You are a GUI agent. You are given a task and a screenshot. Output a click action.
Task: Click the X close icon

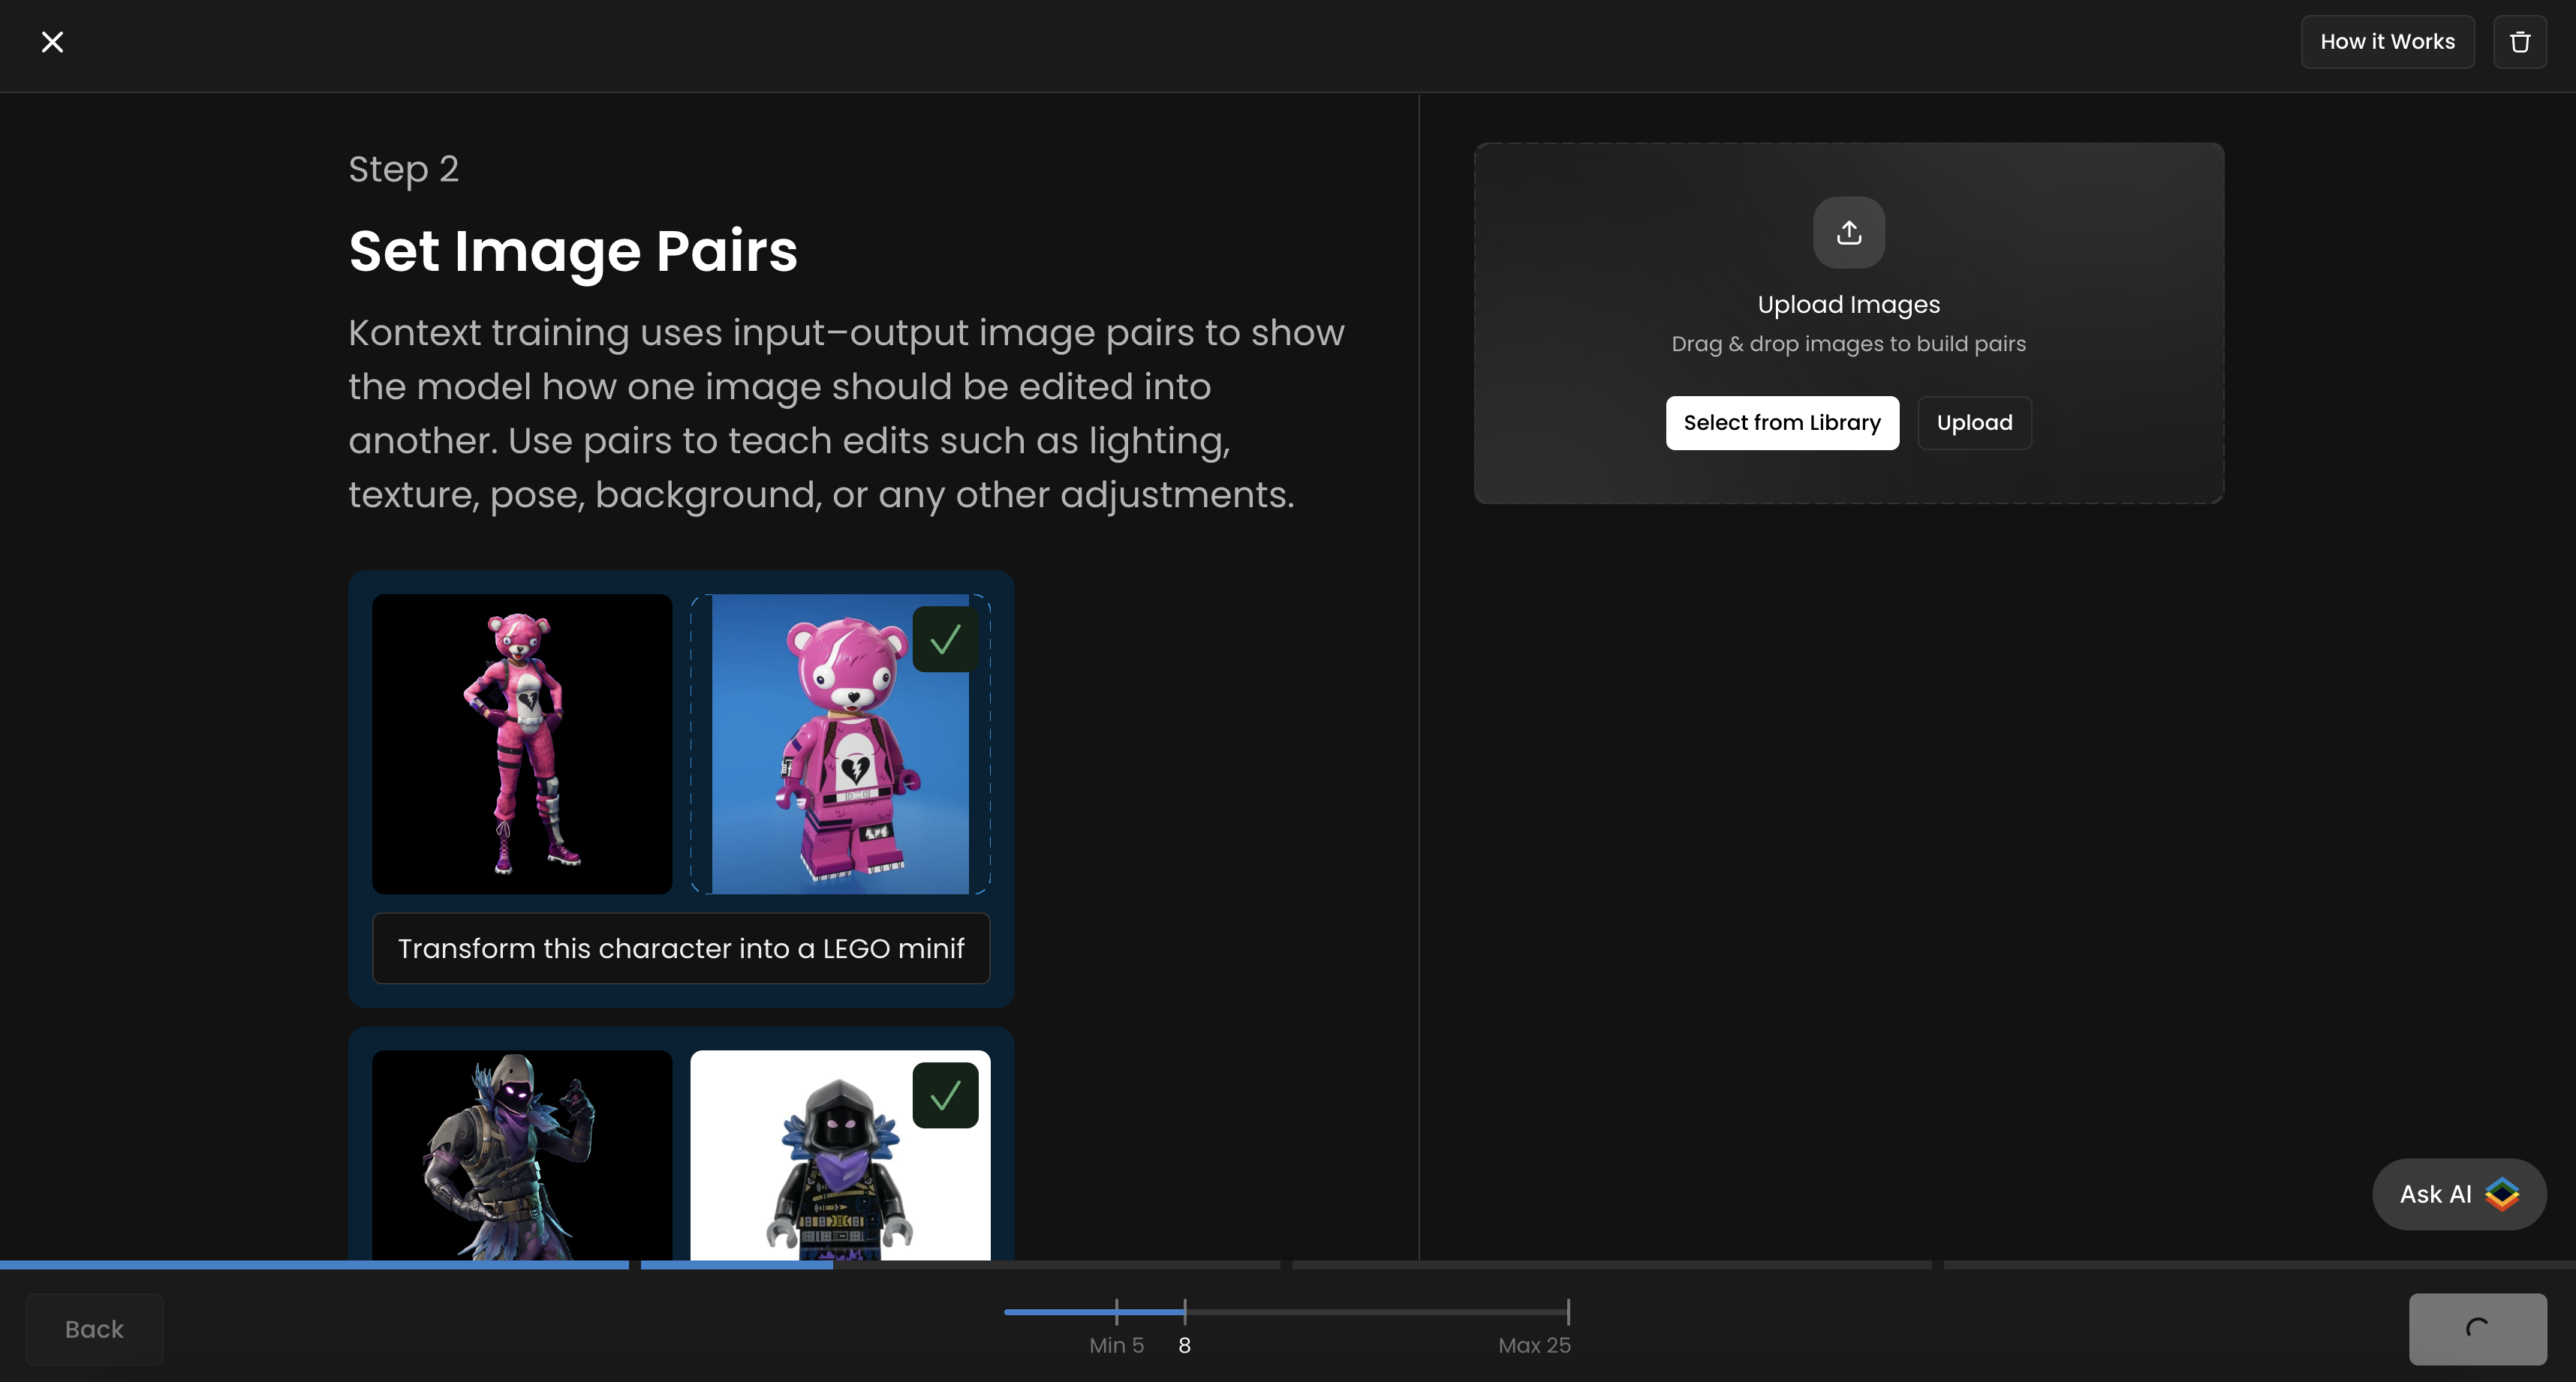(x=52, y=42)
